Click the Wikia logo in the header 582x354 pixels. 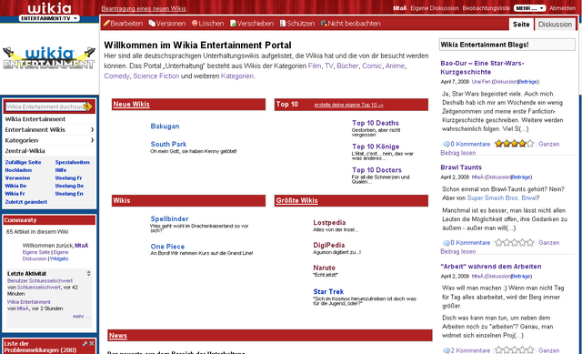[49, 8]
